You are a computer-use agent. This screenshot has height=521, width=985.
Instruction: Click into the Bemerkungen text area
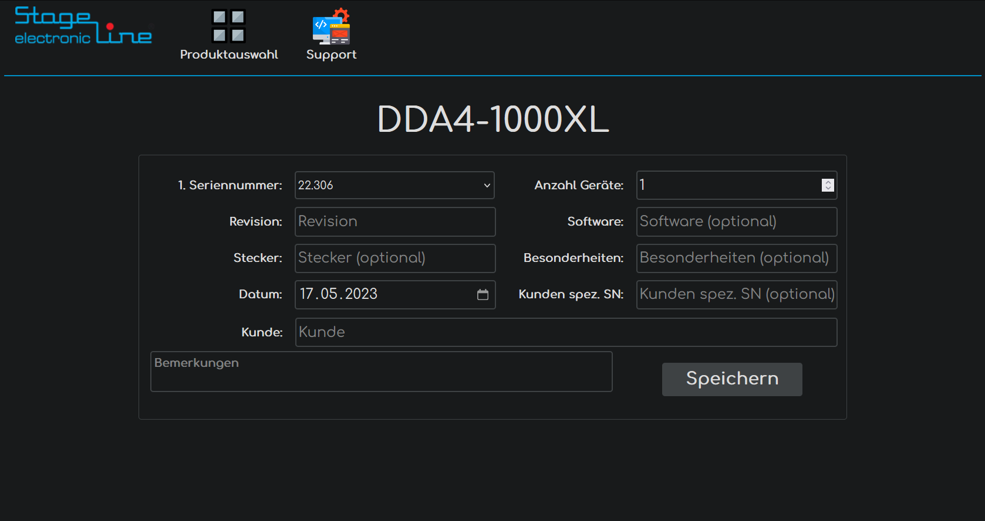click(x=382, y=372)
